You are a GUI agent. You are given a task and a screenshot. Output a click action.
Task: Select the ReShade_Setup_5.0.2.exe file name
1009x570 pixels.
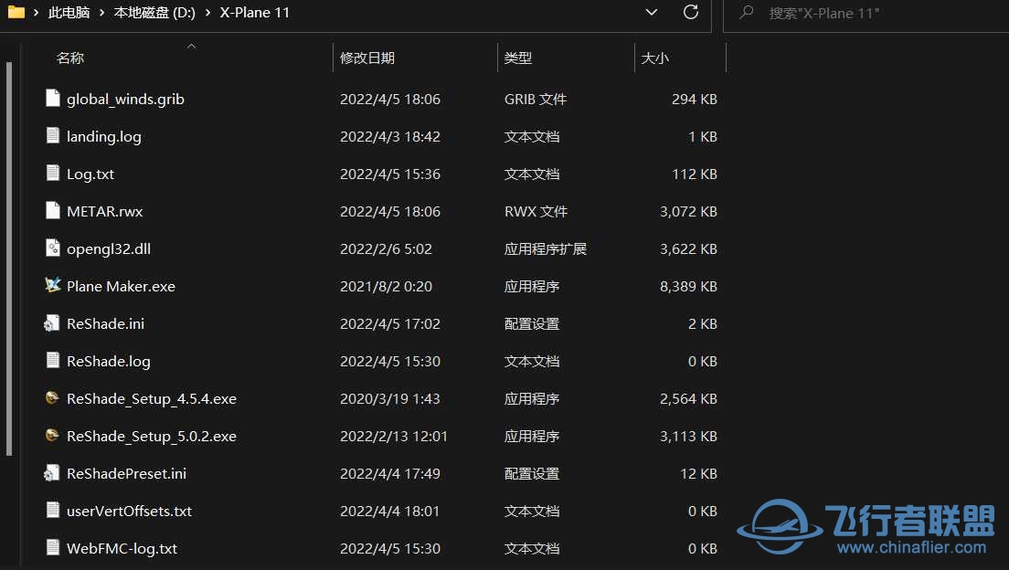152,437
